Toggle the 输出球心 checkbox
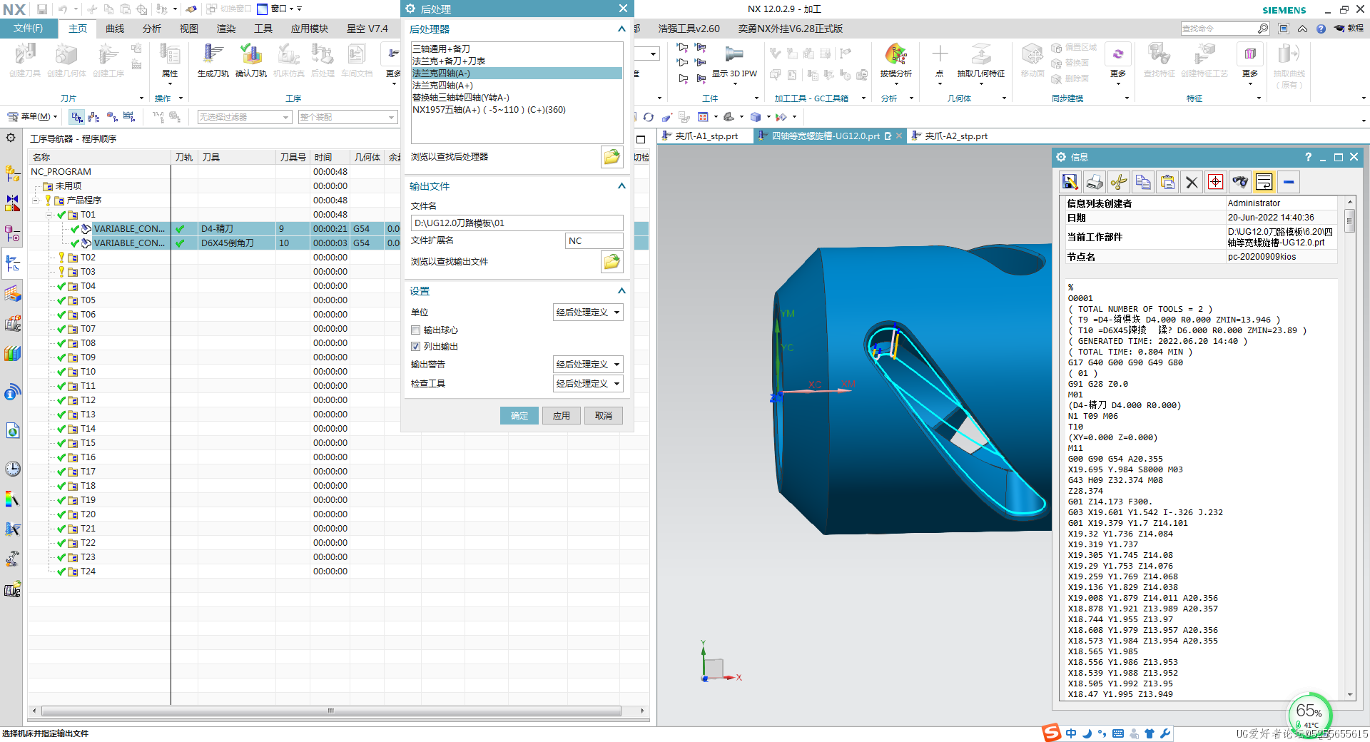Image resolution: width=1370 pixels, height=742 pixels. pyautogui.click(x=415, y=330)
